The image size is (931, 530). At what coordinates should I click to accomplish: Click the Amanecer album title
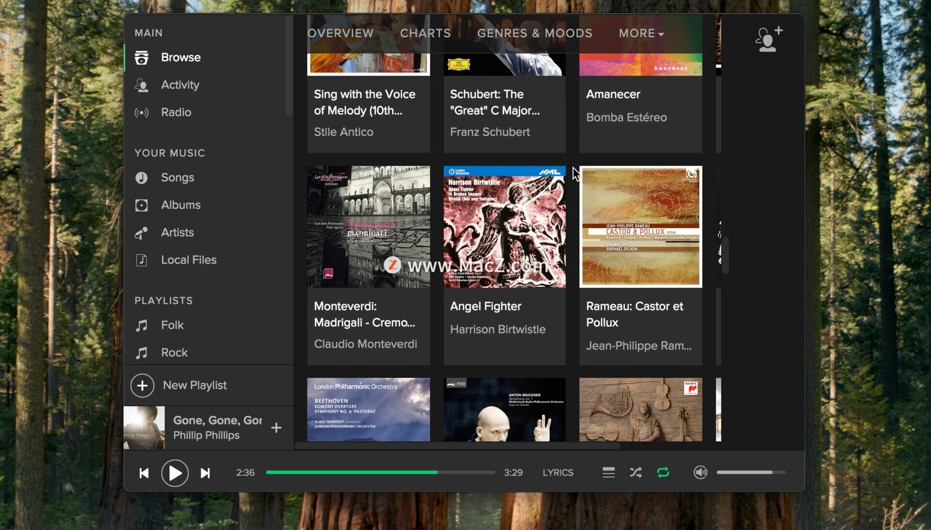tap(613, 94)
